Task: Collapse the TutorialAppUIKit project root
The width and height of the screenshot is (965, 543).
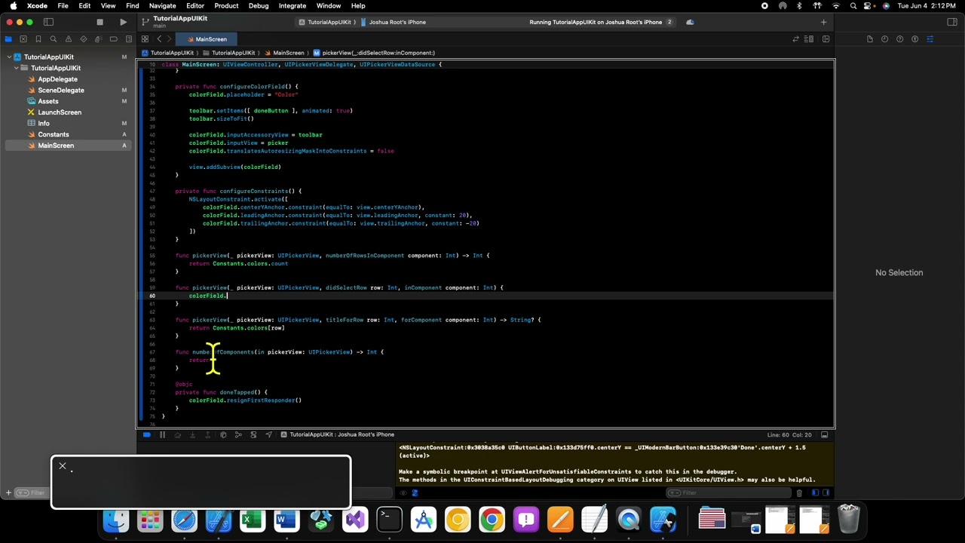Action: coord(9,57)
